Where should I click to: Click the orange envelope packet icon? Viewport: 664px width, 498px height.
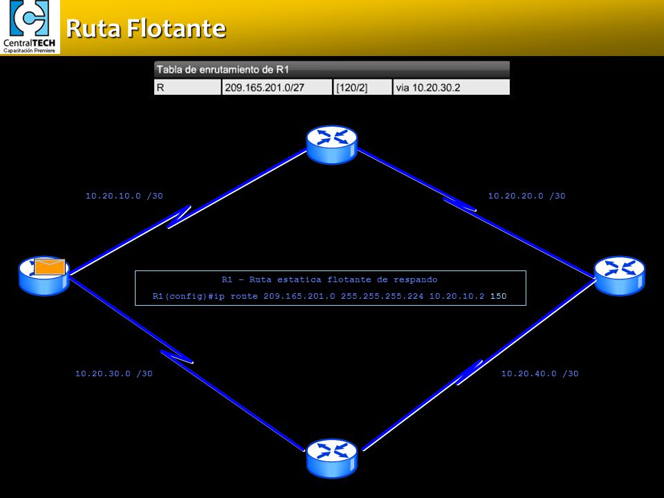tap(50, 267)
